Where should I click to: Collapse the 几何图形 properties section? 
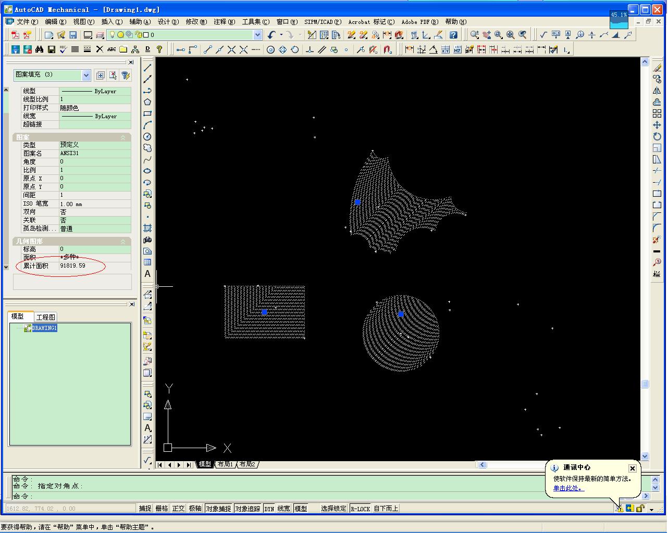click(123, 242)
